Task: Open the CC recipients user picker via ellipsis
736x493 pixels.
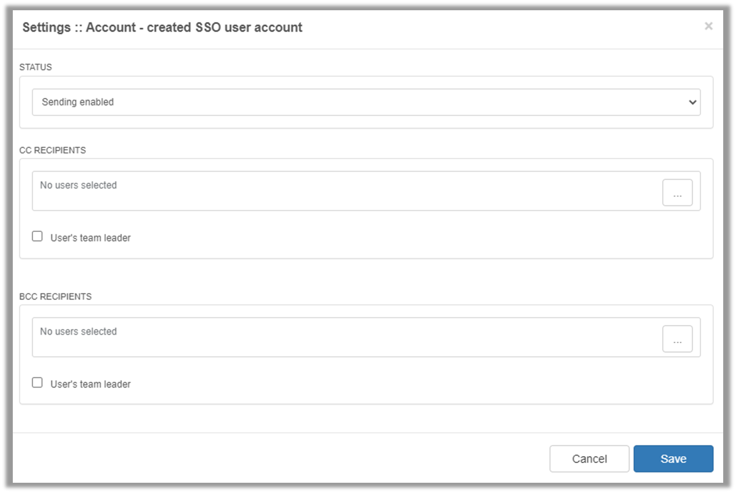Action: pyautogui.click(x=677, y=191)
